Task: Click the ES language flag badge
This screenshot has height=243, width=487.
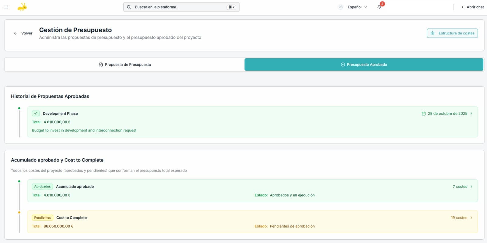Action: pyautogui.click(x=340, y=7)
